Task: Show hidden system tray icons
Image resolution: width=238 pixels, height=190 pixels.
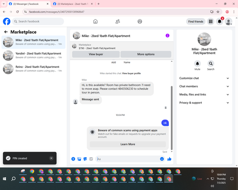Action: [x=208, y=179]
